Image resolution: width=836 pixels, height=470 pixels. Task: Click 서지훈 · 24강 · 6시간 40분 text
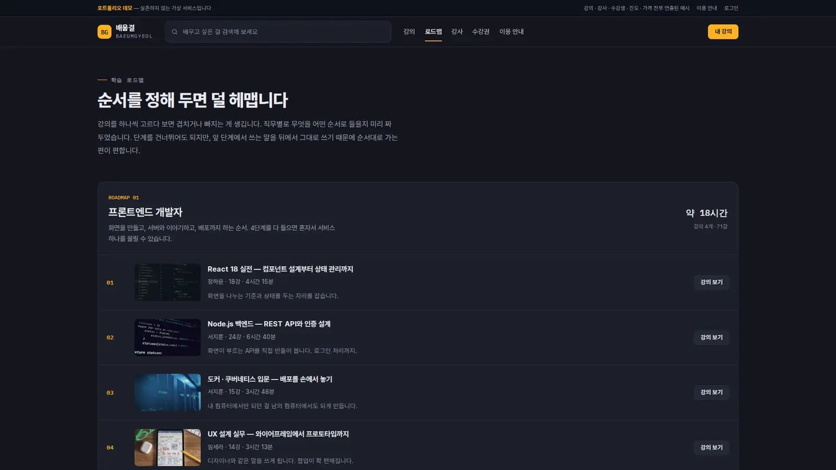241,337
